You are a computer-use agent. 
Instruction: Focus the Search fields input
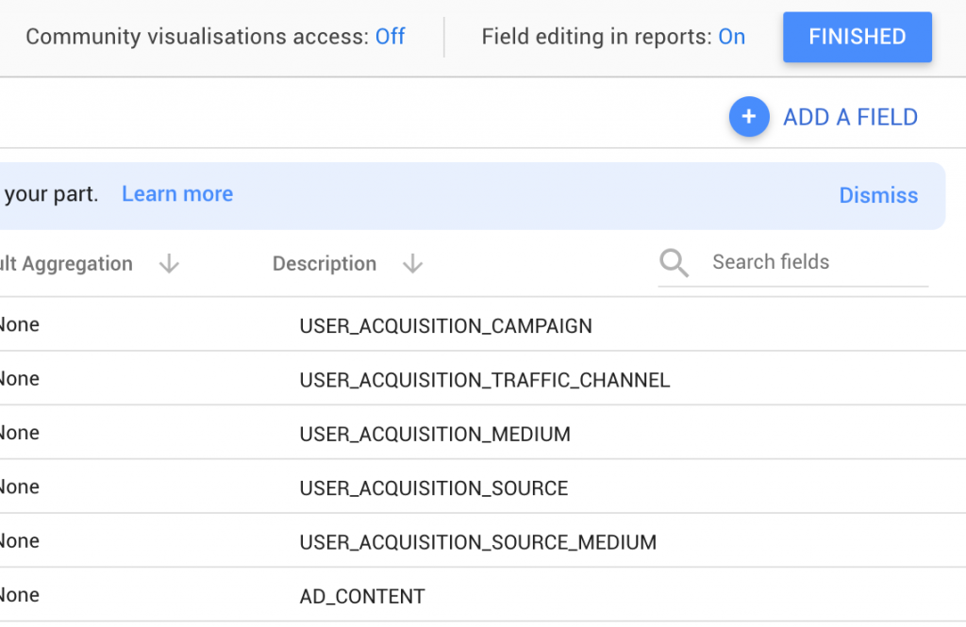(x=820, y=262)
